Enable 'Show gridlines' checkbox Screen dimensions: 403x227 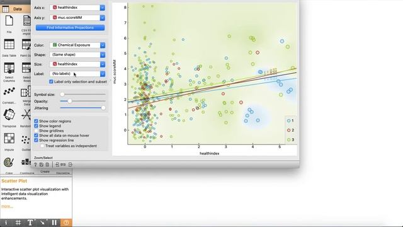(x=36, y=131)
